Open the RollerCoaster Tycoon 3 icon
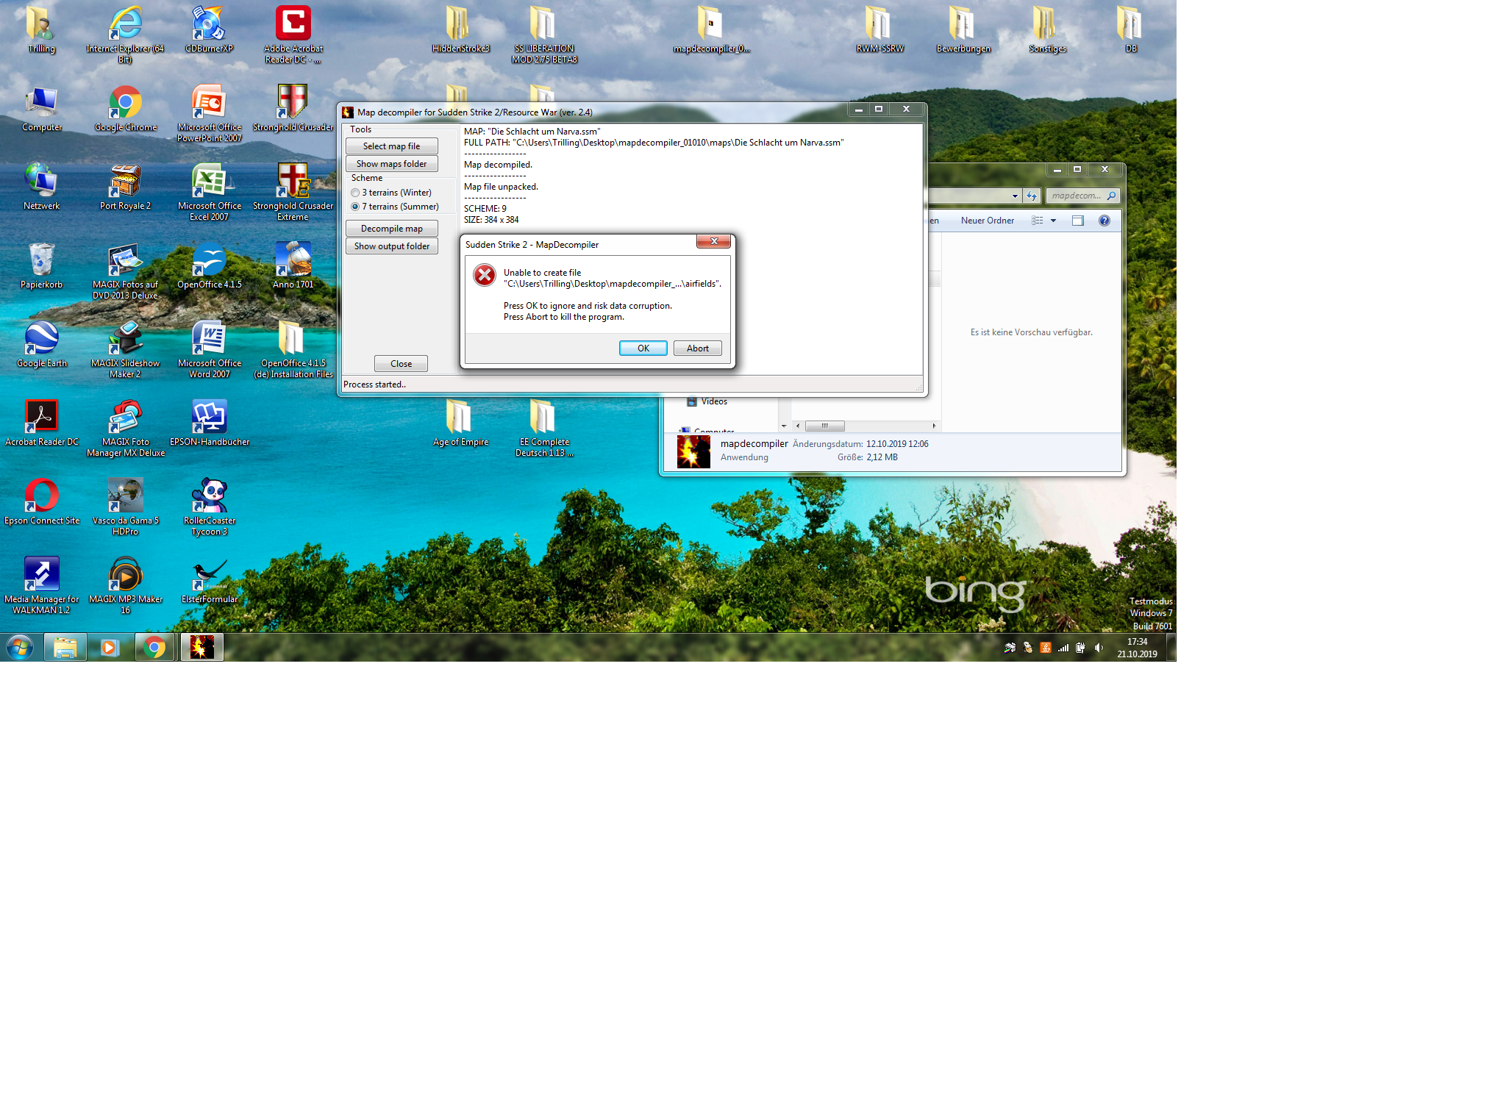The image size is (1506, 1116). click(209, 506)
